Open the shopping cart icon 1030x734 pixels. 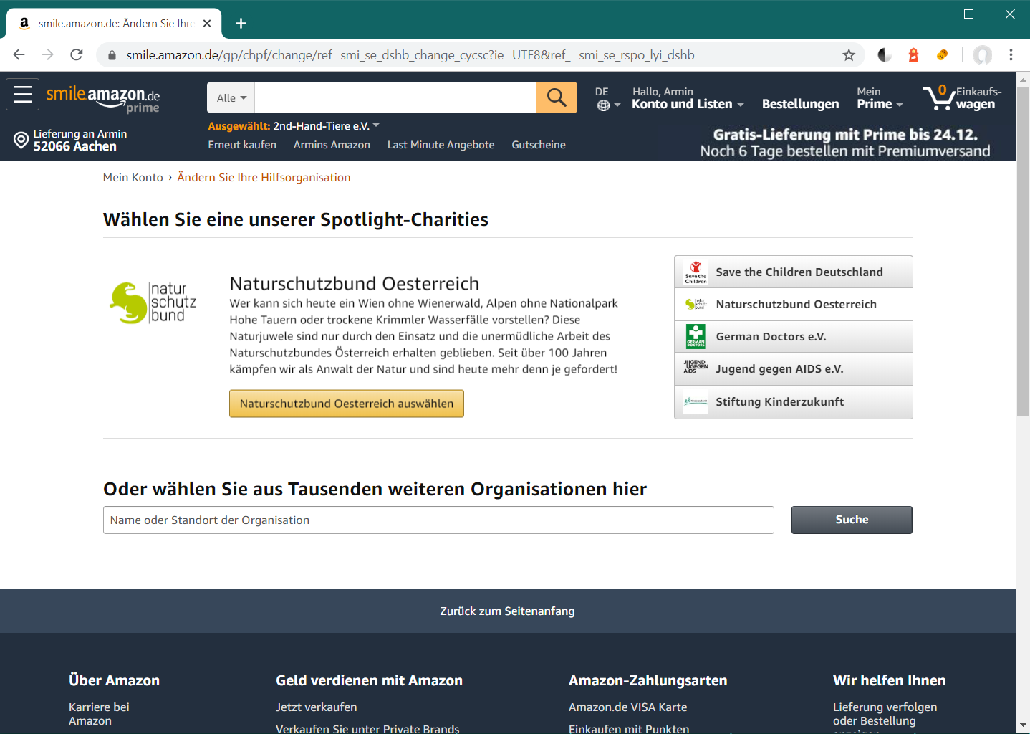coord(938,97)
